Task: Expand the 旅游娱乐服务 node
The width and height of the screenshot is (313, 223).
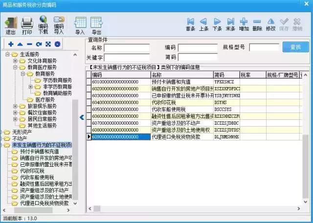Action: [x=15, y=106]
